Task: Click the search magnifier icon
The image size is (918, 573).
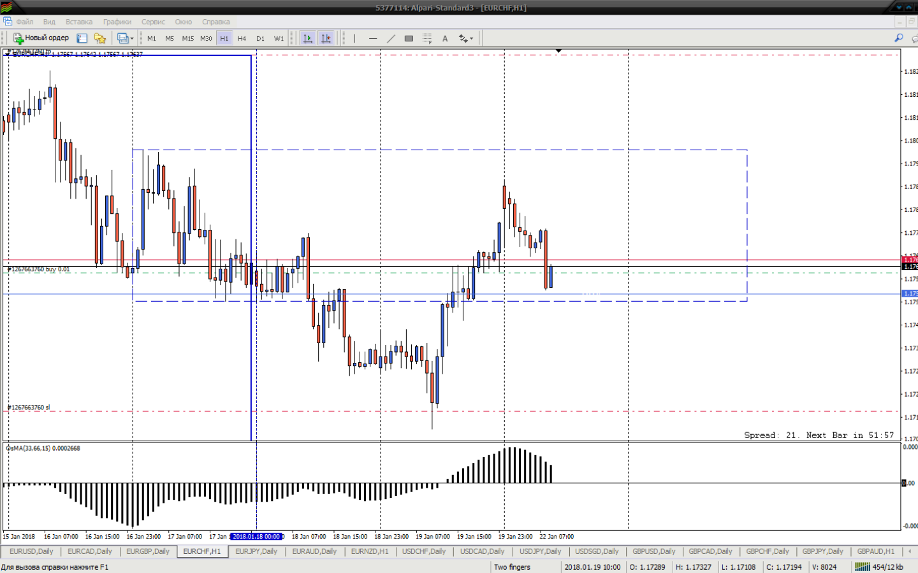Action: (x=899, y=38)
